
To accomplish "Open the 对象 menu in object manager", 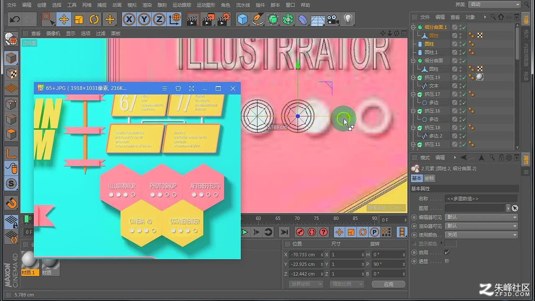I will 470,17.
